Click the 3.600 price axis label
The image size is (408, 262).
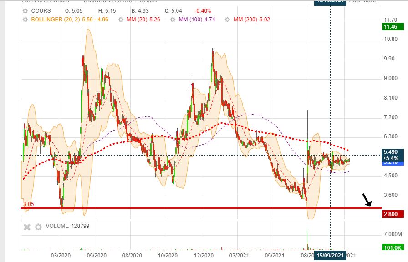391,195
